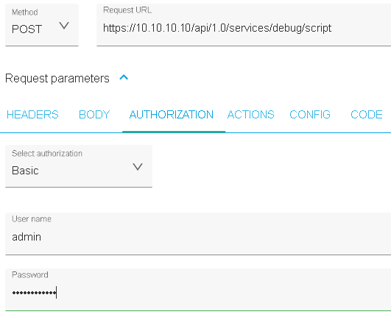
Task: Click the Request URL label
Action: tap(127, 10)
